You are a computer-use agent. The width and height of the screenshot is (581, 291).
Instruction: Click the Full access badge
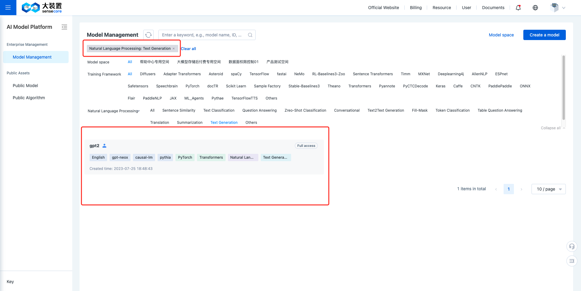pyautogui.click(x=306, y=146)
